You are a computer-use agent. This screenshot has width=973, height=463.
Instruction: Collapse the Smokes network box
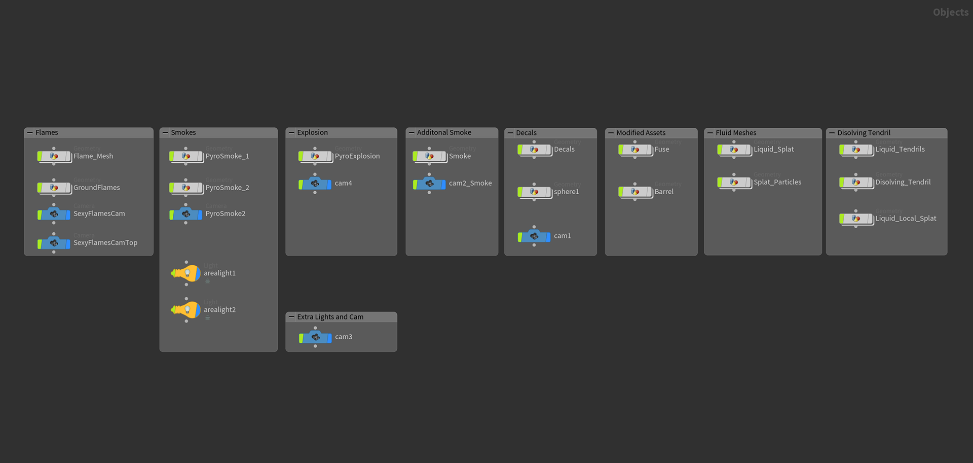point(165,133)
